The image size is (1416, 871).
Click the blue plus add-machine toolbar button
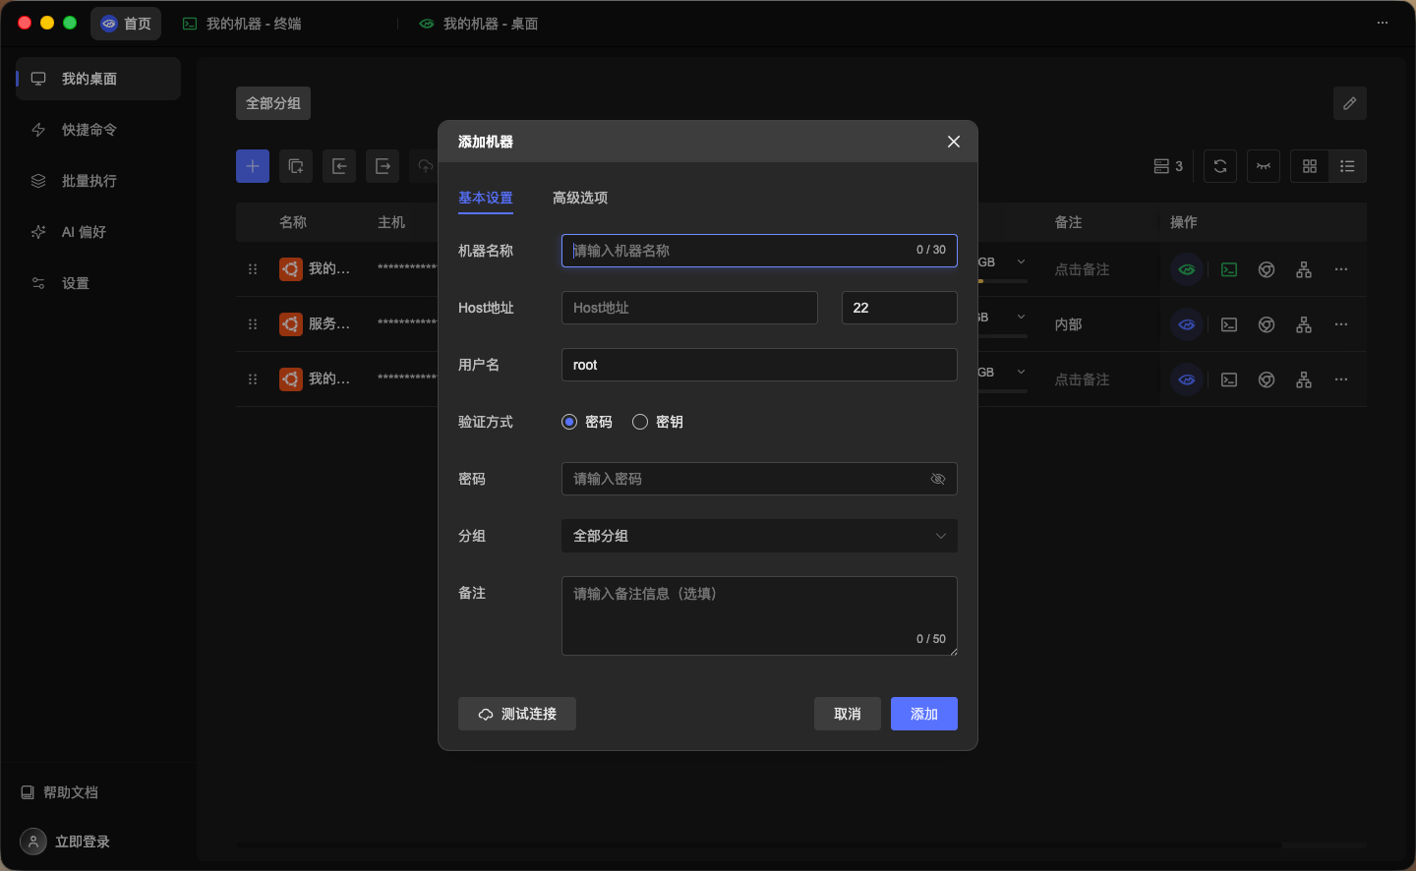[253, 166]
